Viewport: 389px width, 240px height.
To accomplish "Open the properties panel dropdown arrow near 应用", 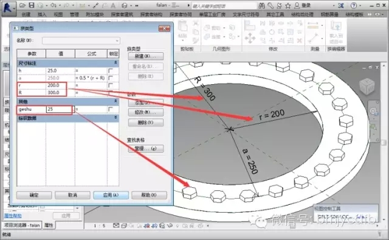I will click(77, 208).
